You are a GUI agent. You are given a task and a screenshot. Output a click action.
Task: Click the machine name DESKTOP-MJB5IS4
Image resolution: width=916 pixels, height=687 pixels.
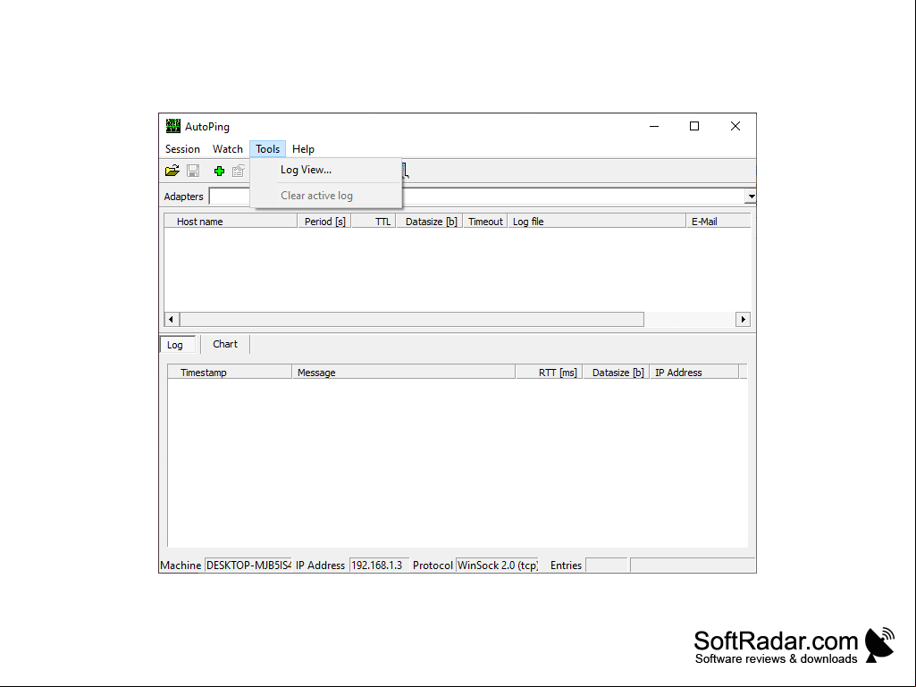point(248,566)
